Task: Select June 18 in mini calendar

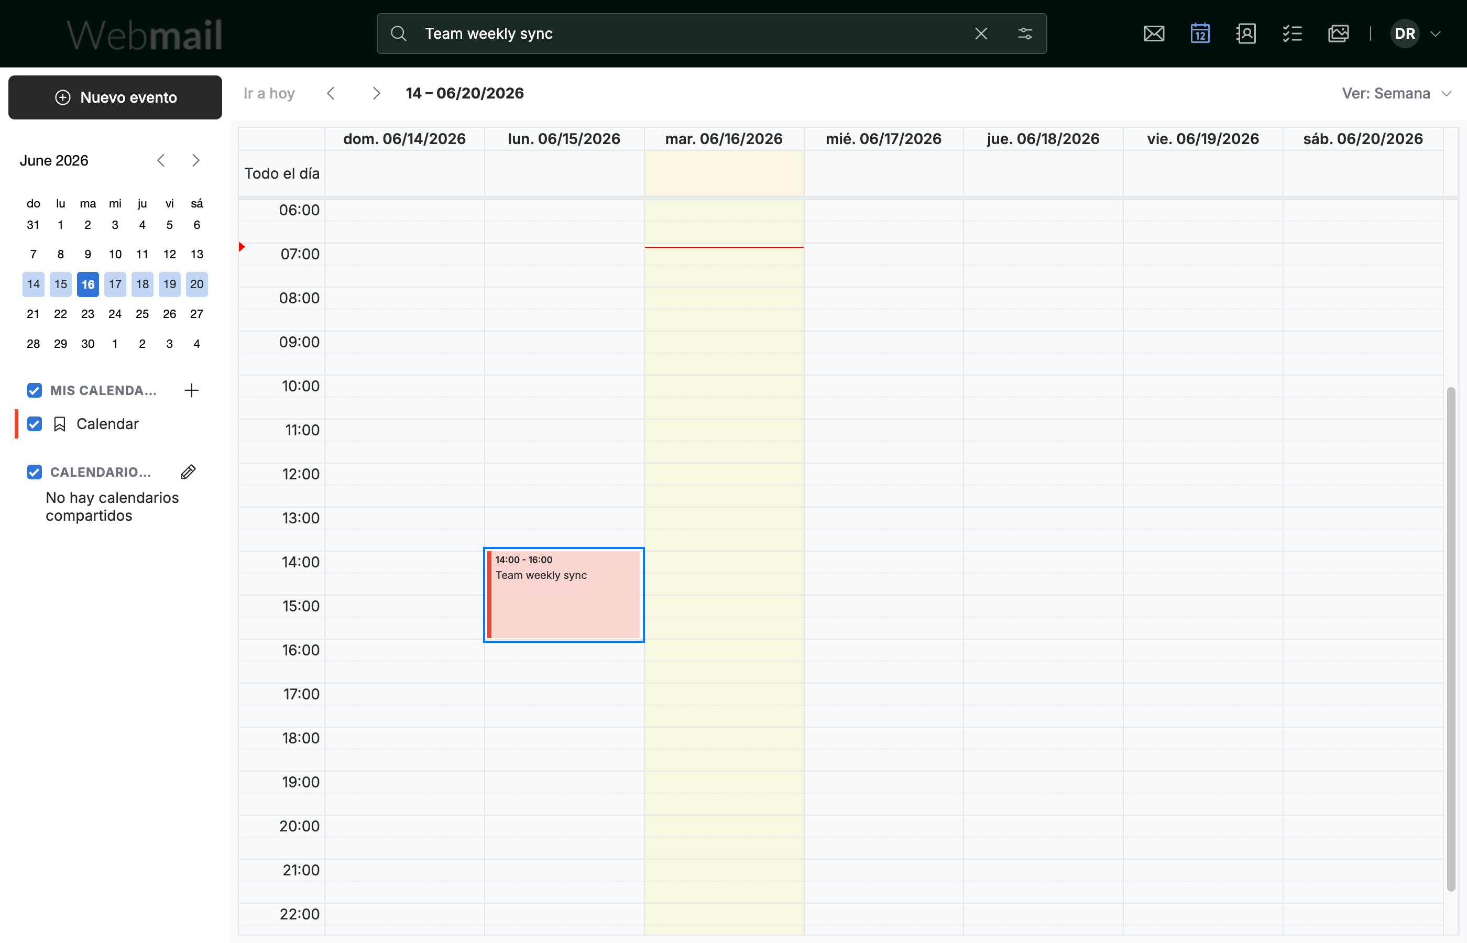Action: (142, 284)
